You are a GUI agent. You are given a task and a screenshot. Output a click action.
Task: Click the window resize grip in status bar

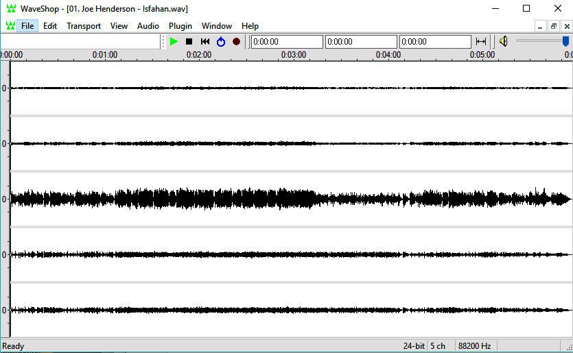pyautogui.click(x=569, y=347)
